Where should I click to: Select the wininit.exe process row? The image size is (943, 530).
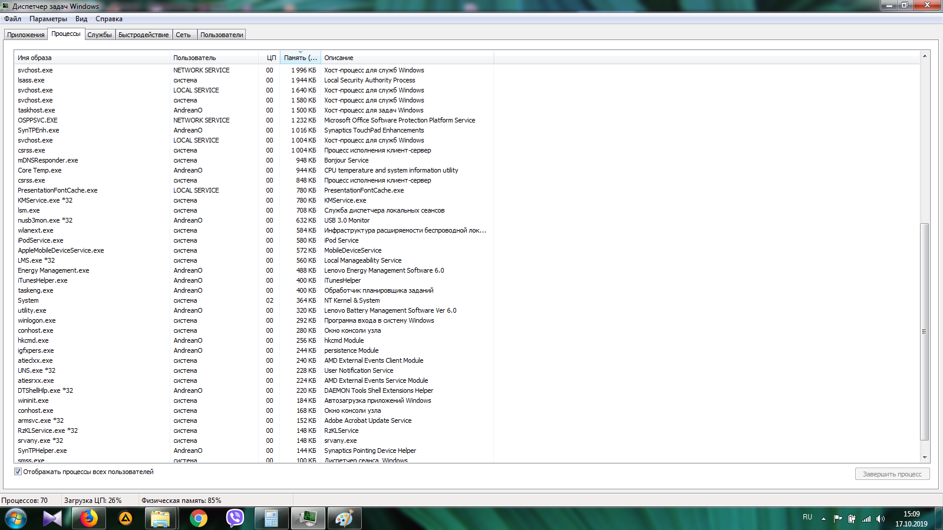pos(253,400)
